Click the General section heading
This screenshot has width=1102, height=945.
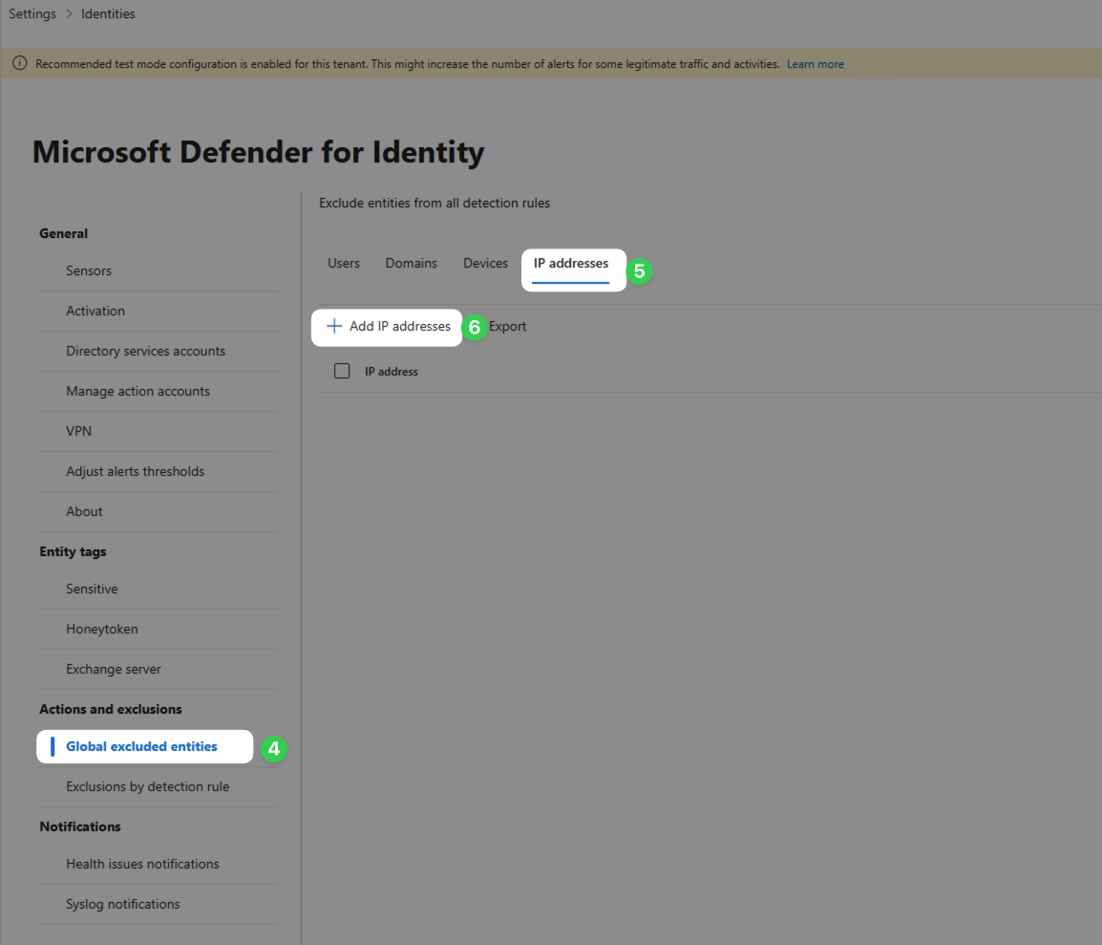click(x=63, y=233)
